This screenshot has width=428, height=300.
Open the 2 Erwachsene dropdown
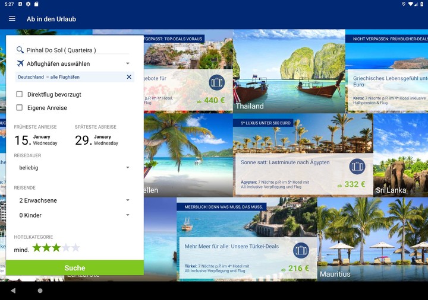pyautogui.click(x=74, y=200)
